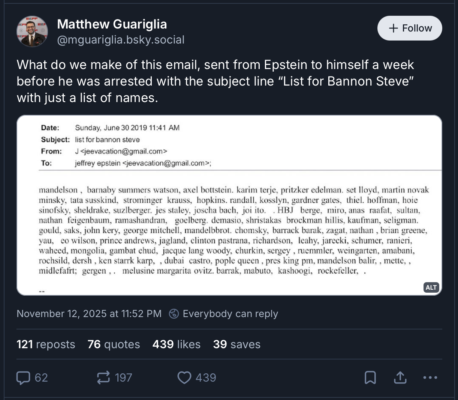Save post with bookmark icon

click(370, 377)
